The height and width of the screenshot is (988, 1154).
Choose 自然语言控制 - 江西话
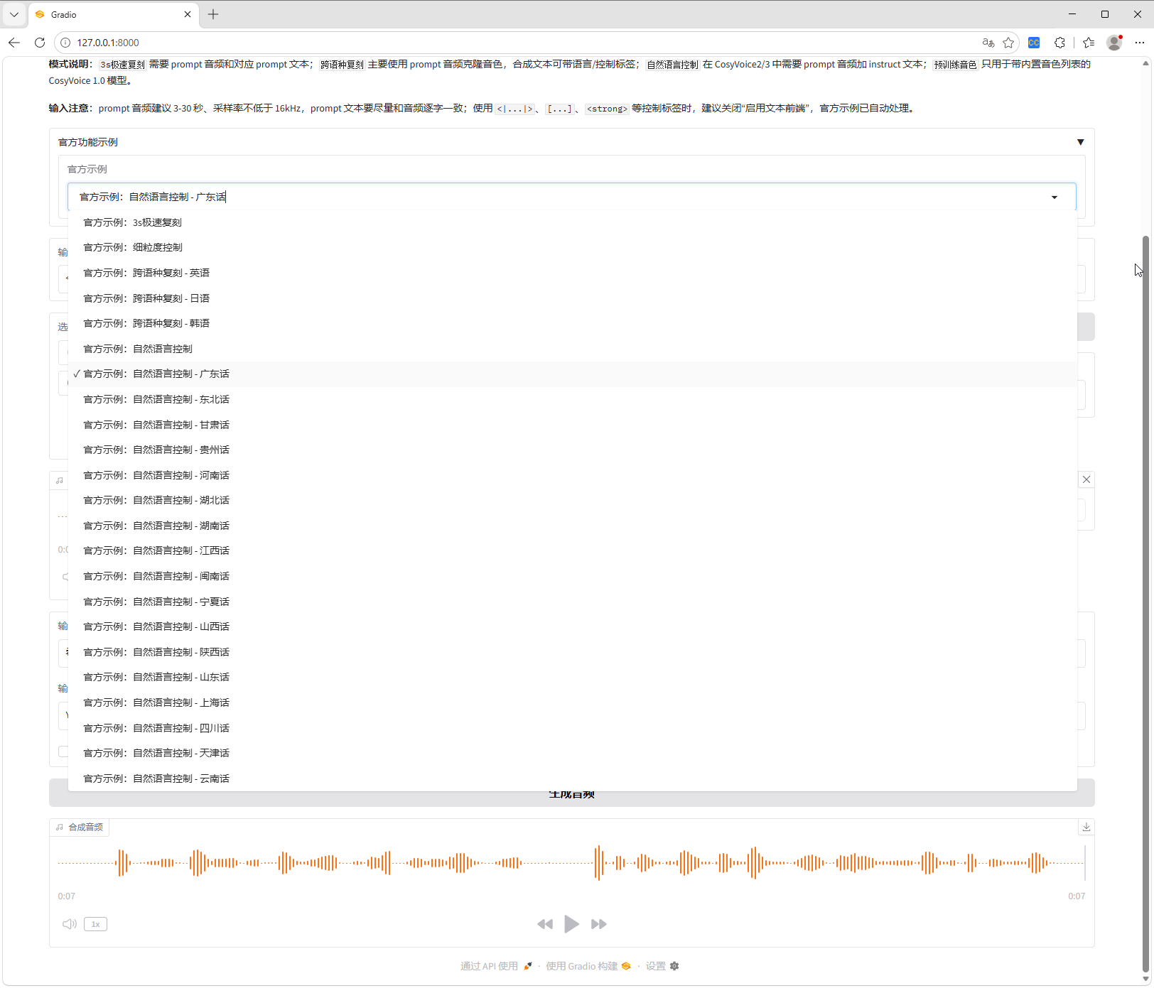(x=572, y=550)
